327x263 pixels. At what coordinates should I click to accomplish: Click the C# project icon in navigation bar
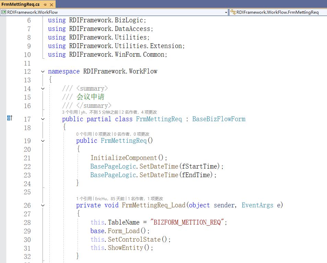coord(4,12)
